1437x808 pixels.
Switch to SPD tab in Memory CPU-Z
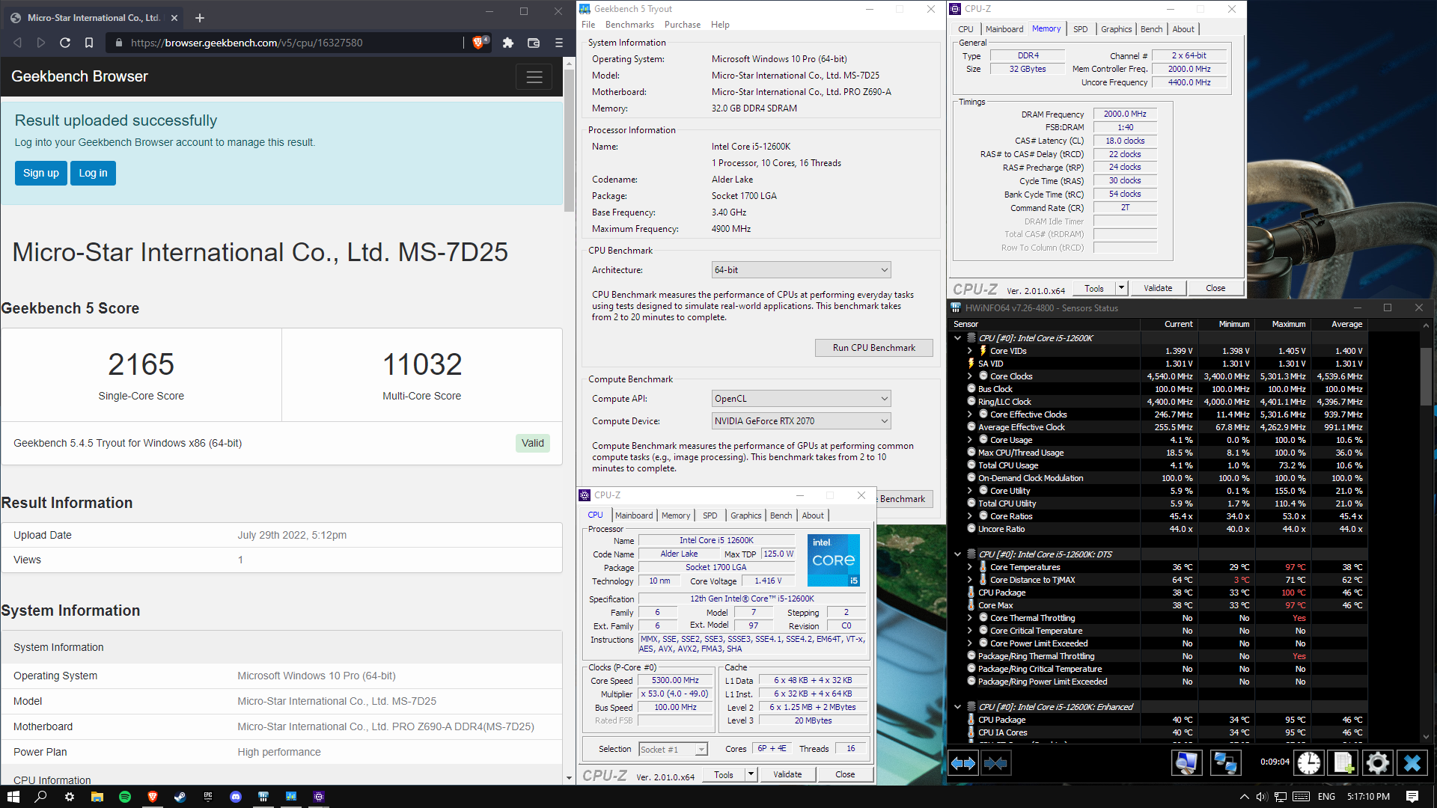[1080, 29]
